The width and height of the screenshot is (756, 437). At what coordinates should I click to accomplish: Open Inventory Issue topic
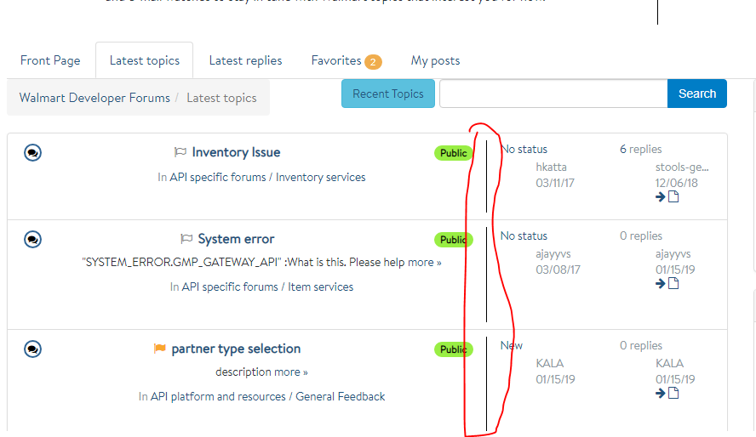point(236,152)
